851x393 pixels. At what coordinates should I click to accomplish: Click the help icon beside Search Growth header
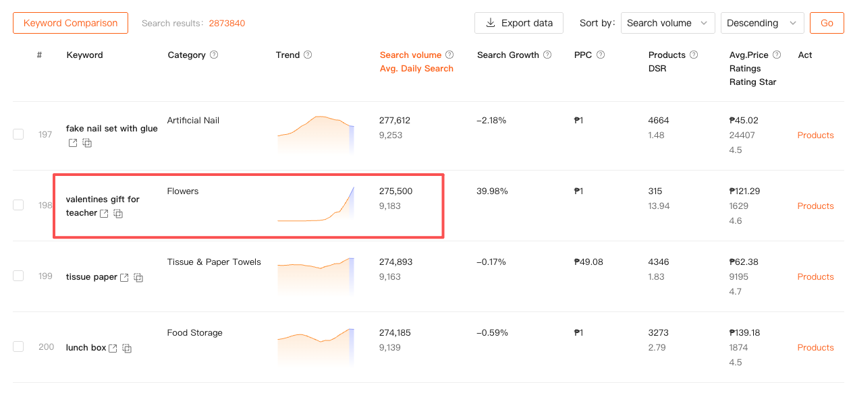(547, 55)
